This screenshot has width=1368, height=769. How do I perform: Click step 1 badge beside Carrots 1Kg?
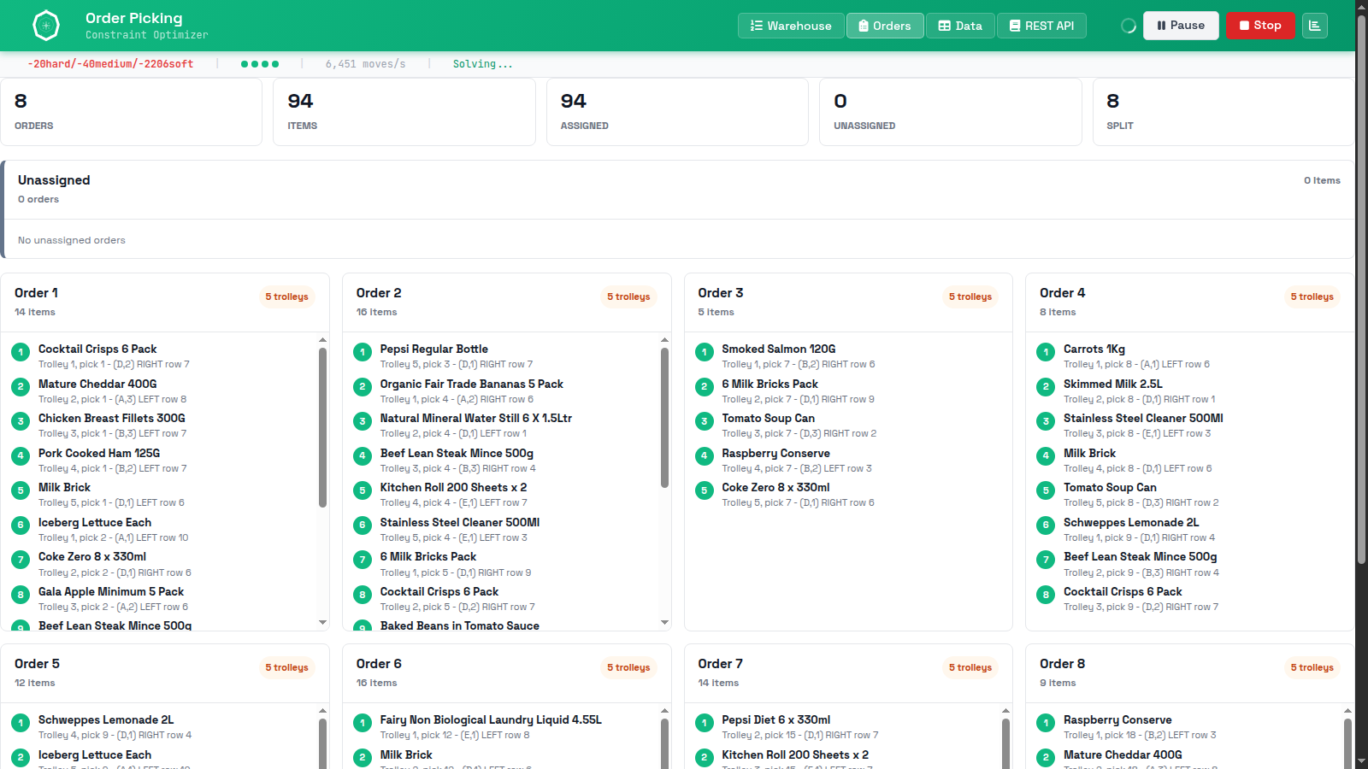(x=1046, y=352)
